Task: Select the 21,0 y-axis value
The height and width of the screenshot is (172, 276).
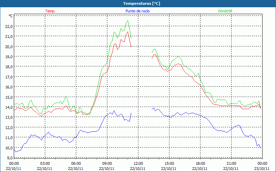Action: [x=10, y=36]
